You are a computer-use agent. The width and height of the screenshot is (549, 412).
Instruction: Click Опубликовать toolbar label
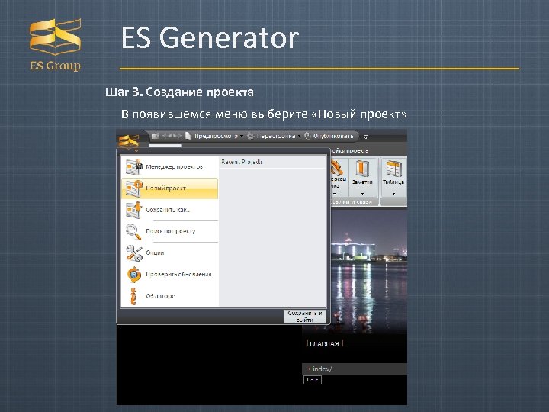coord(333,136)
